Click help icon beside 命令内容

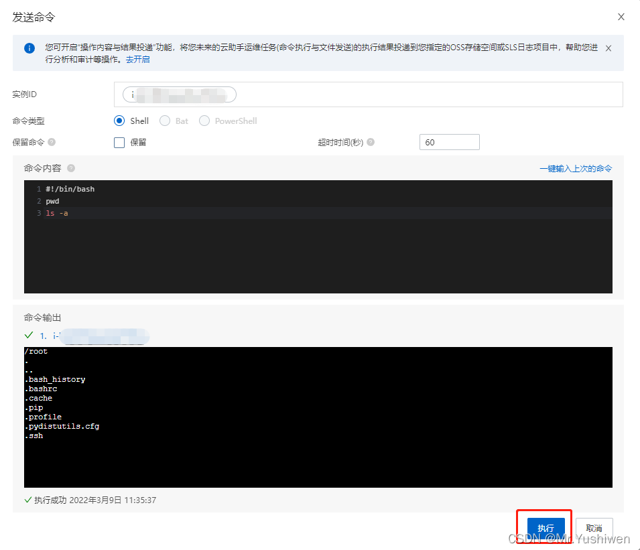(x=71, y=169)
